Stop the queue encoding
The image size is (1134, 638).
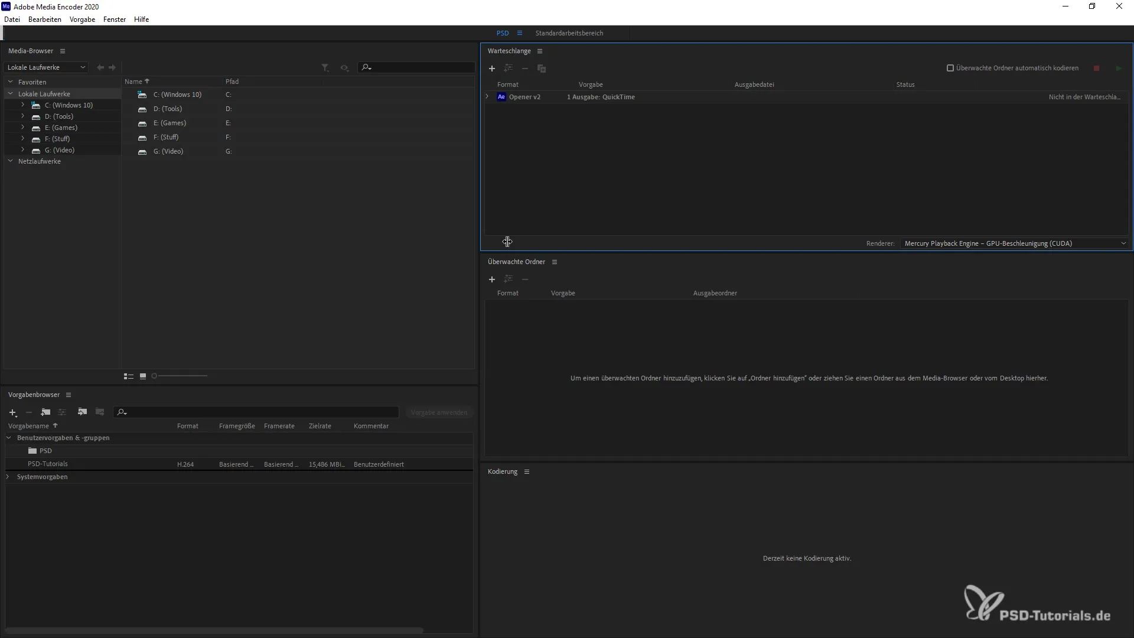[x=1096, y=69]
